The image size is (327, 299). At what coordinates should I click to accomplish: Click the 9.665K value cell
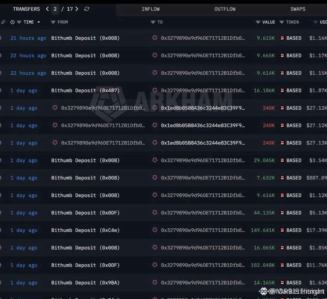[266, 55]
